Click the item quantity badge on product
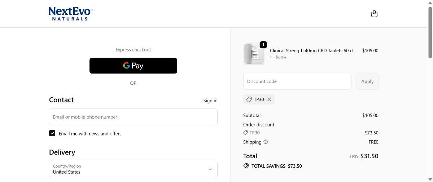Image resolution: width=433 pixels, height=182 pixels. (263, 45)
